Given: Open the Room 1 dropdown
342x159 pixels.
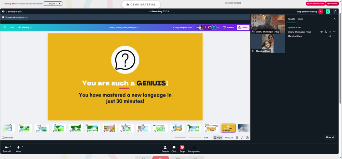Looking at the screenshot, I should click(x=53, y=3).
